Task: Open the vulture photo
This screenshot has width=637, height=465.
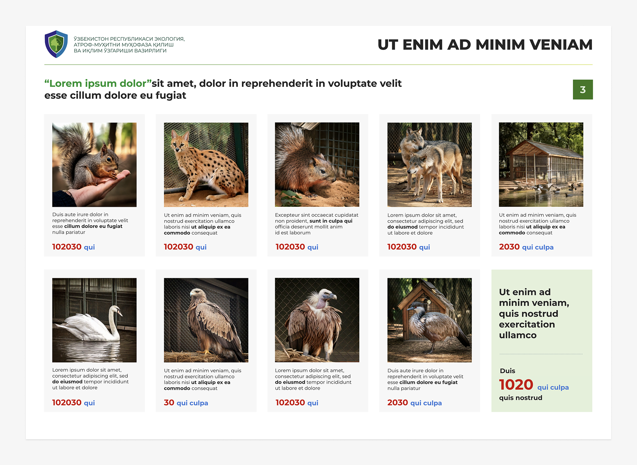Action: click(317, 320)
